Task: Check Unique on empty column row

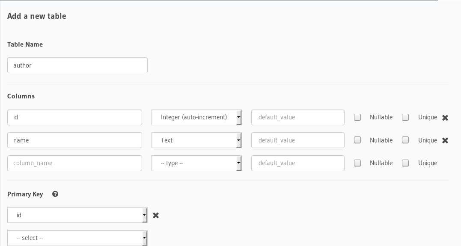Action: click(405, 163)
